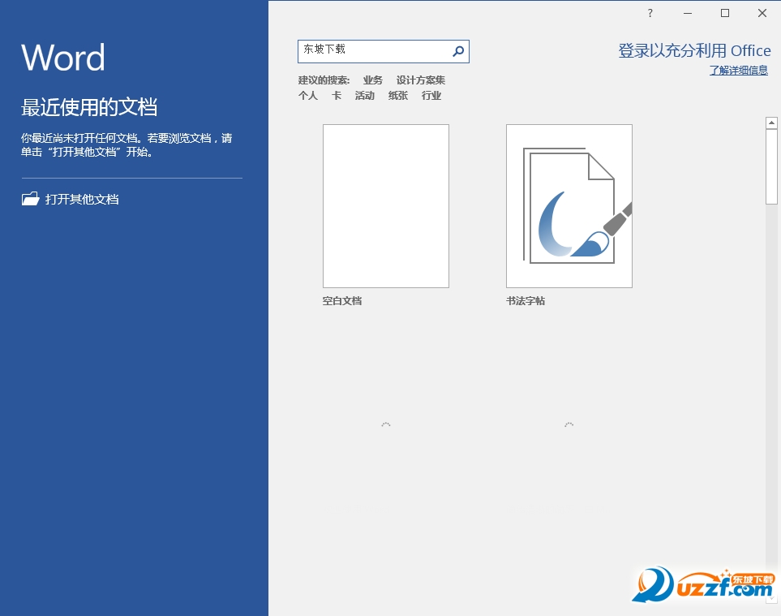Minimize the Word window
Screen dimensions: 781x616
(688, 13)
